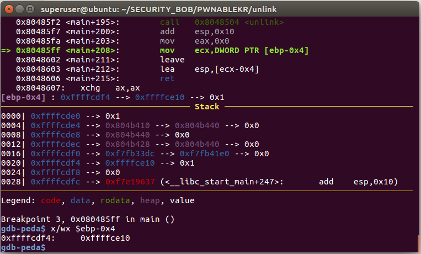The width and height of the screenshot is (421, 254).
Task: Click 0xffffcdf4 in the [ebp-0x4] line
Action: [x=85, y=97]
